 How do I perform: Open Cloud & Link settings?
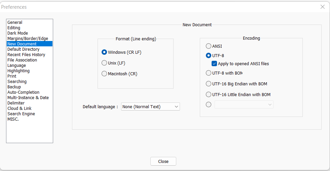tap(20, 109)
